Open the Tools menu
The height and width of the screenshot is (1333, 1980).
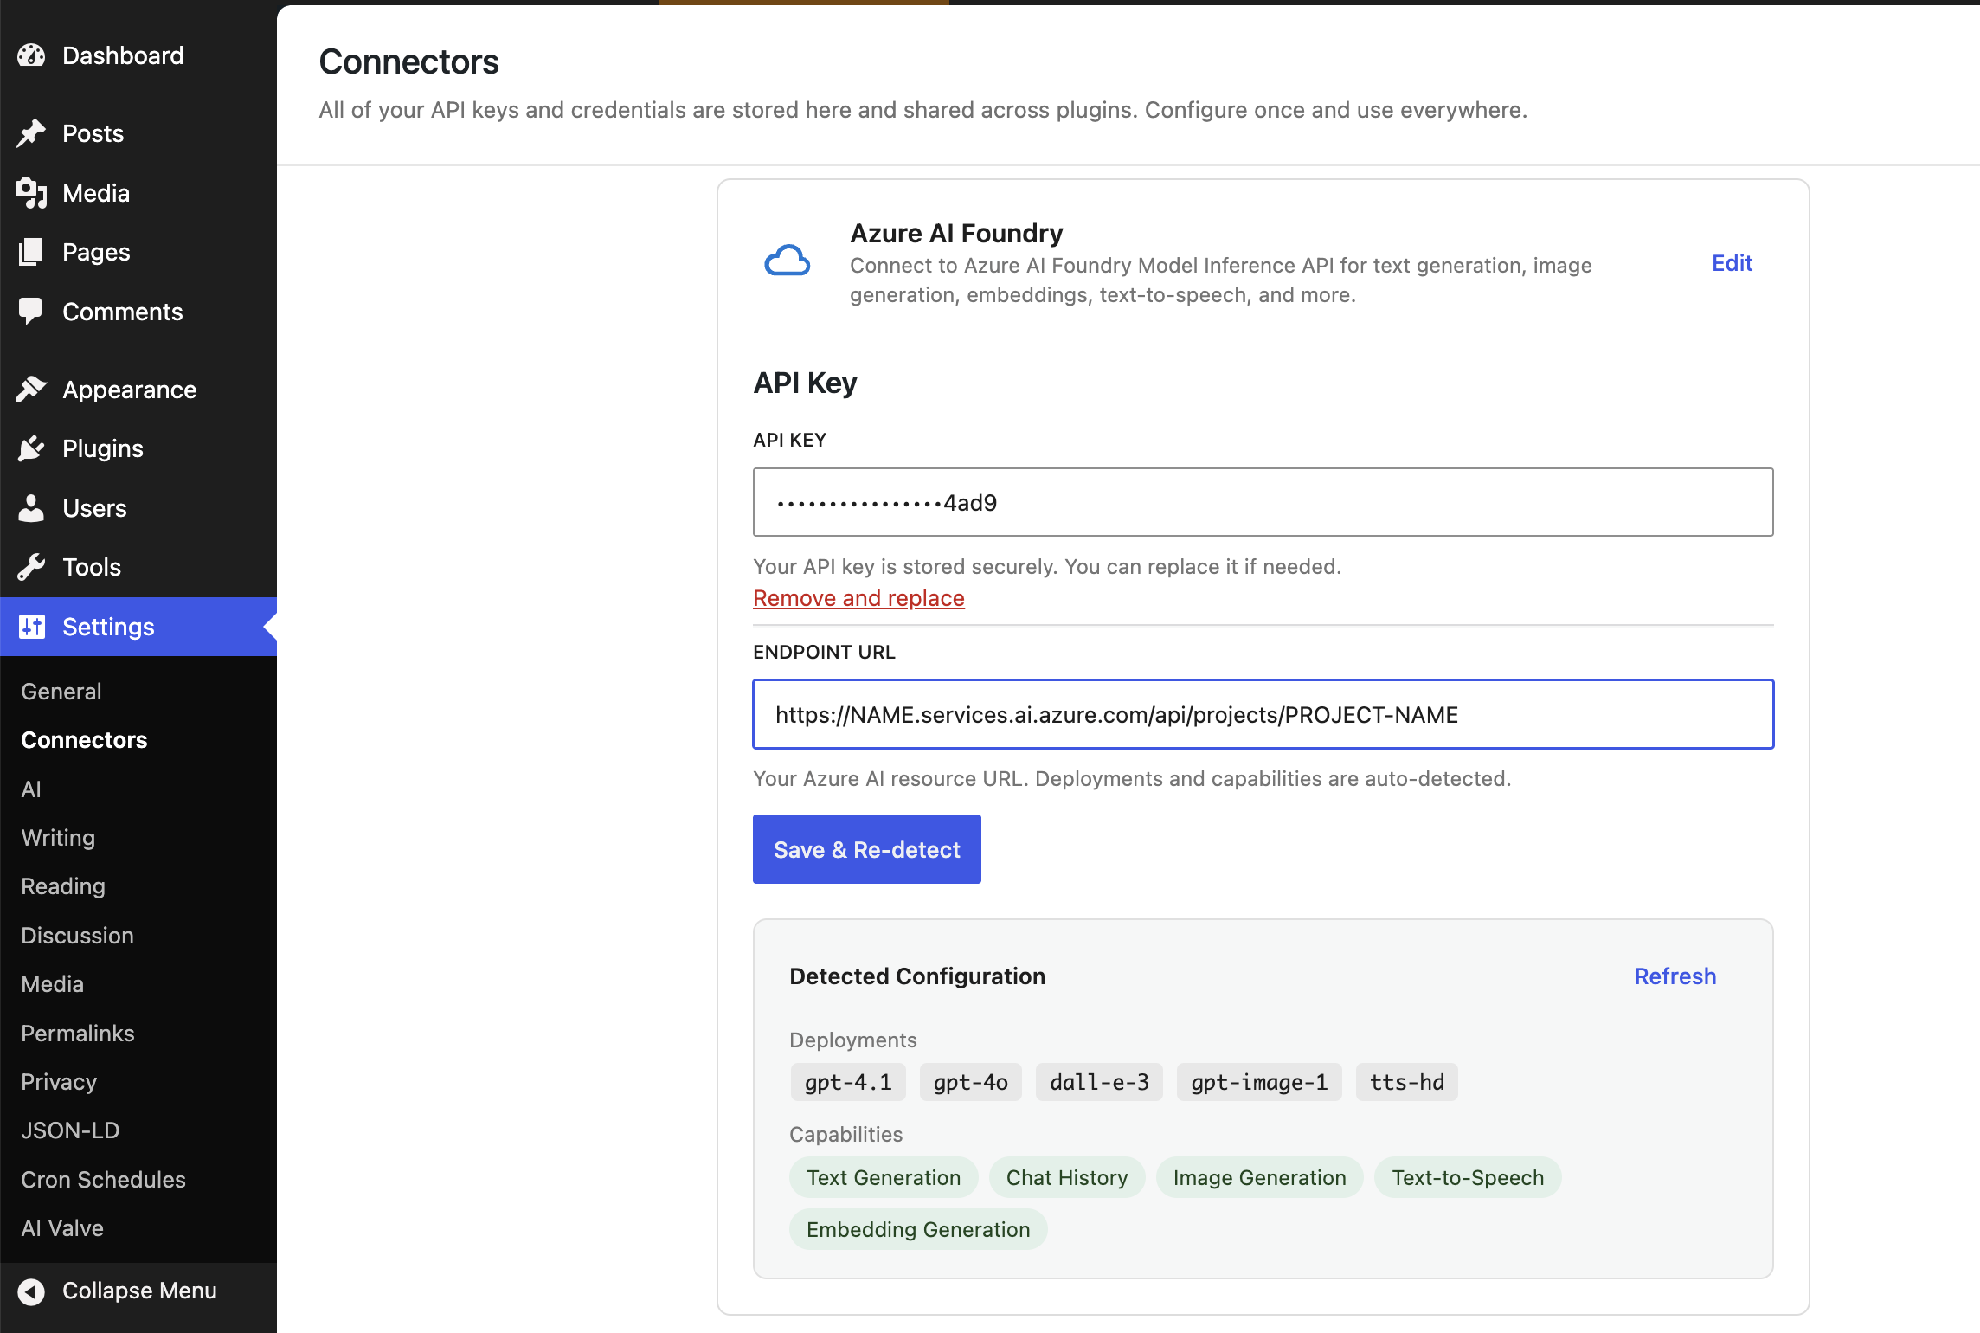pos(138,567)
